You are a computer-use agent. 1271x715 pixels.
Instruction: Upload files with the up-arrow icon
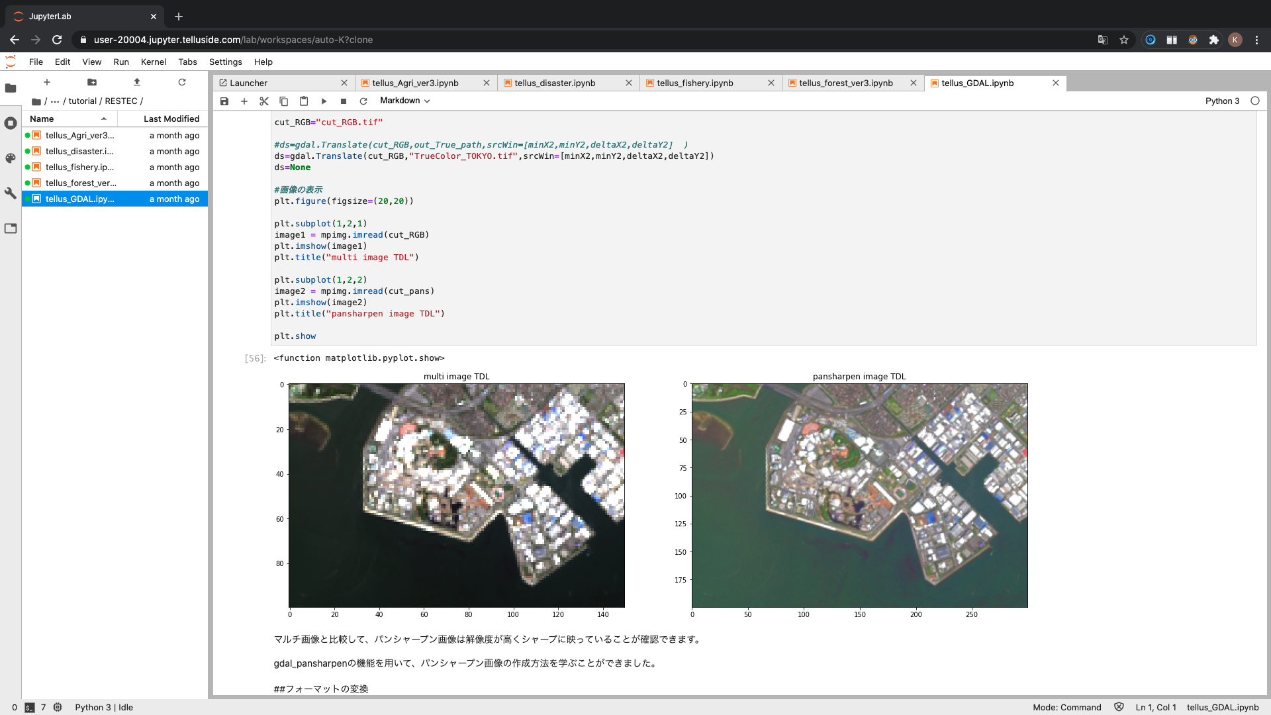pyautogui.click(x=137, y=82)
